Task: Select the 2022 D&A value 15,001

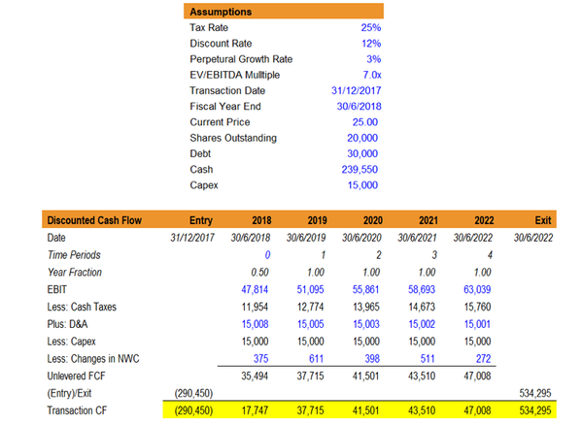Action: 477,324
